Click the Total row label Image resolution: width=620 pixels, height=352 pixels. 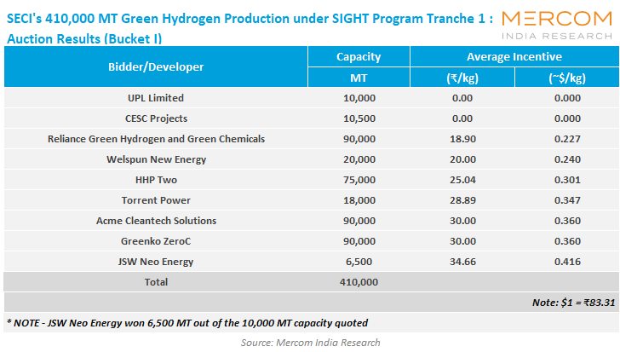pos(156,282)
